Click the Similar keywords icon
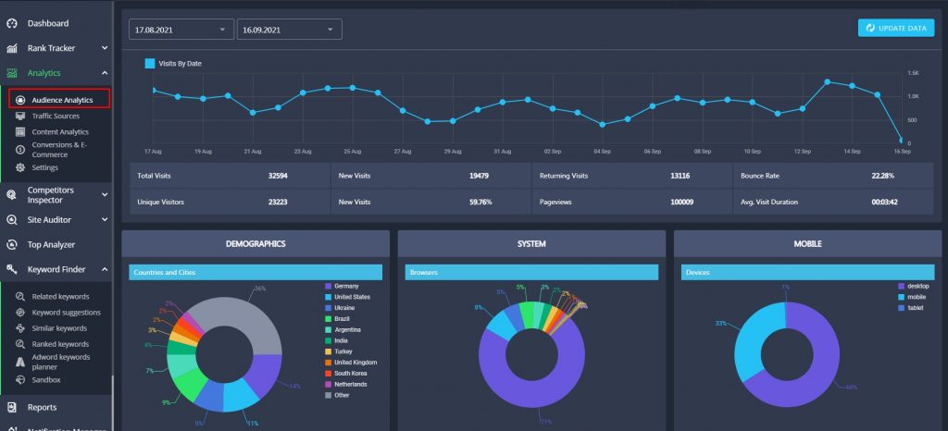The image size is (948, 431). [20, 328]
